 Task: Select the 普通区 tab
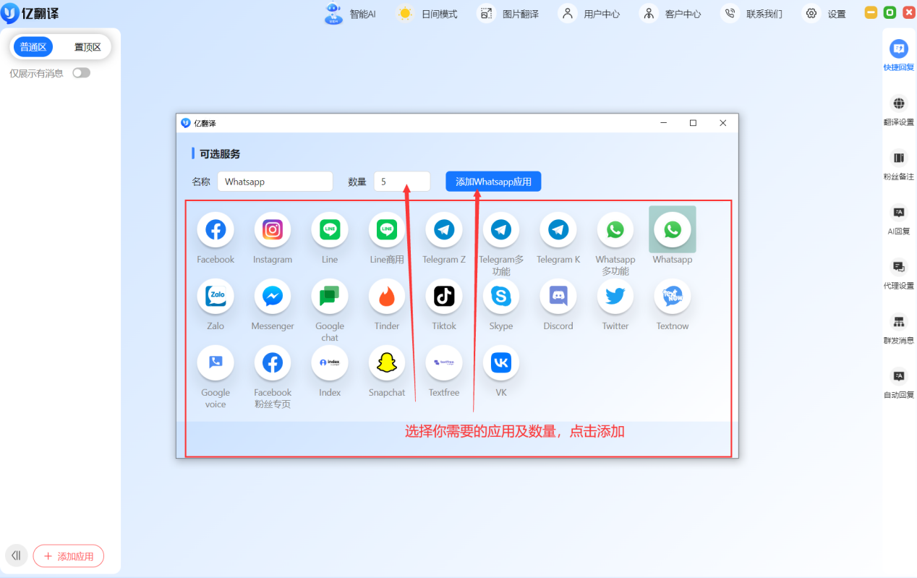coord(33,46)
